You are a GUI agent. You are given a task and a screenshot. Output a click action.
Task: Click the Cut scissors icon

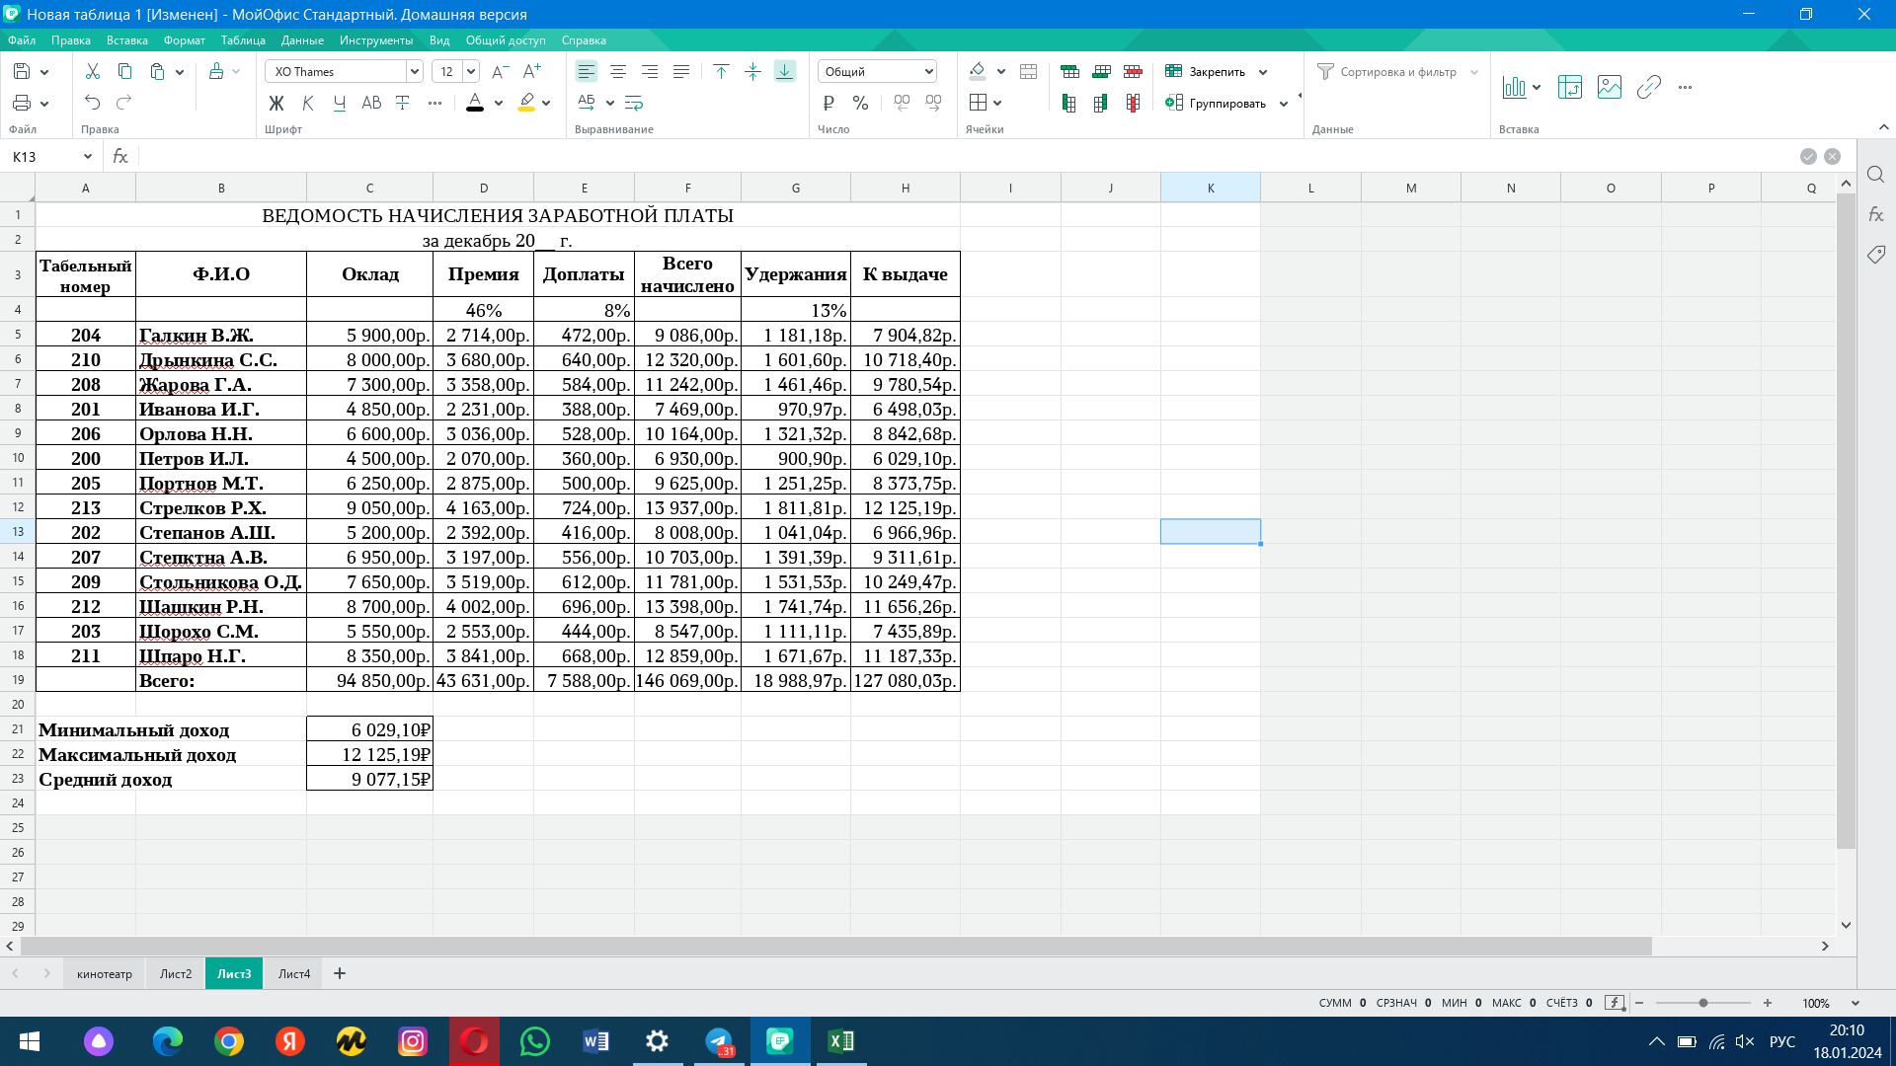pos(93,71)
